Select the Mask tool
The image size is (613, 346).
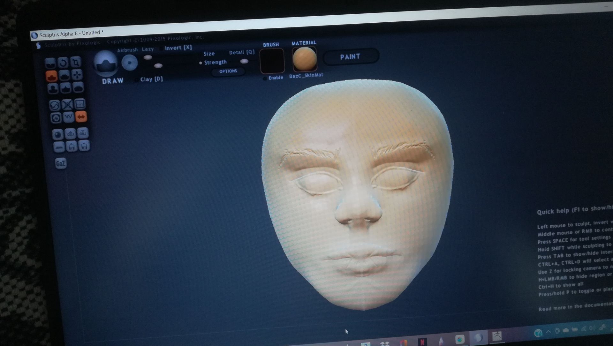(56, 118)
